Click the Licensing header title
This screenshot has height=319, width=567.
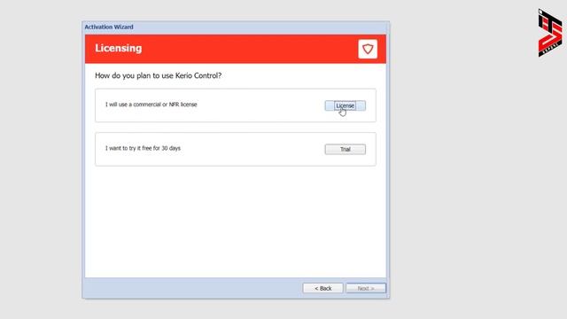[x=118, y=48]
